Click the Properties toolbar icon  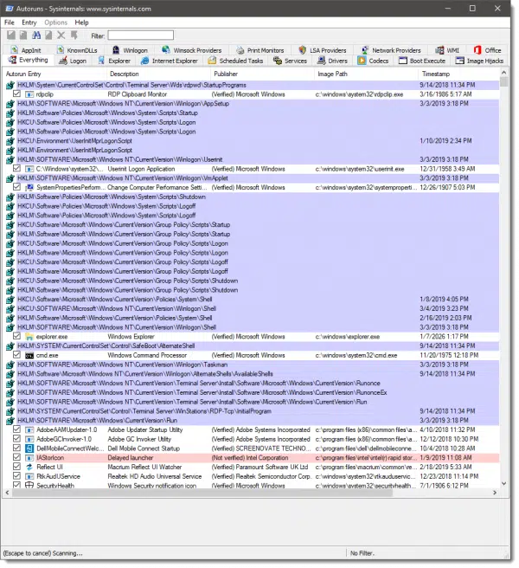(48, 35)
